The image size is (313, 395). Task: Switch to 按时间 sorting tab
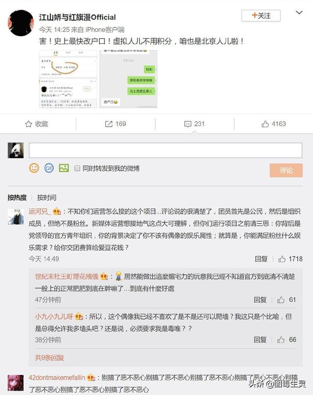(x=46, y=198)
